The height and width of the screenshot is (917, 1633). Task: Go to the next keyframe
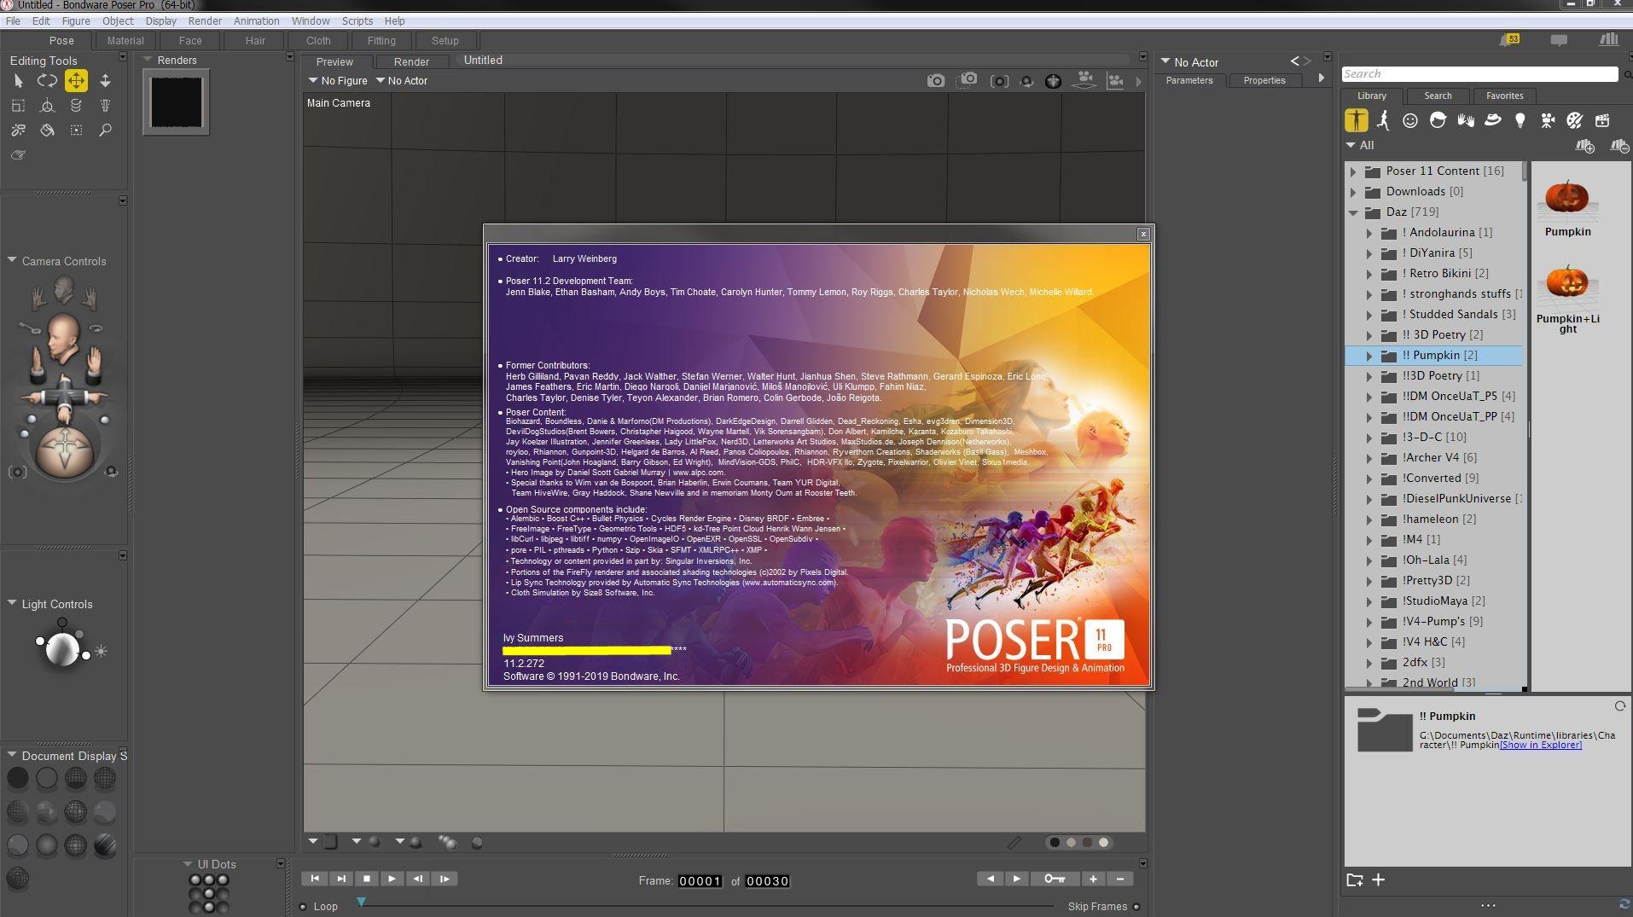1016,879
